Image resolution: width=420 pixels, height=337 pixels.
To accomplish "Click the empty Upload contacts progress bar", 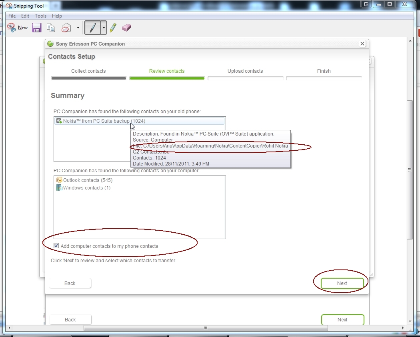I will [245, 78].
